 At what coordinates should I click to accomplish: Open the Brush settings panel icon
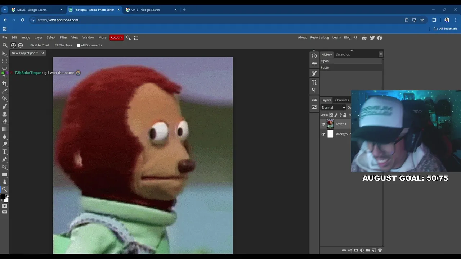[x=314, y=73]
